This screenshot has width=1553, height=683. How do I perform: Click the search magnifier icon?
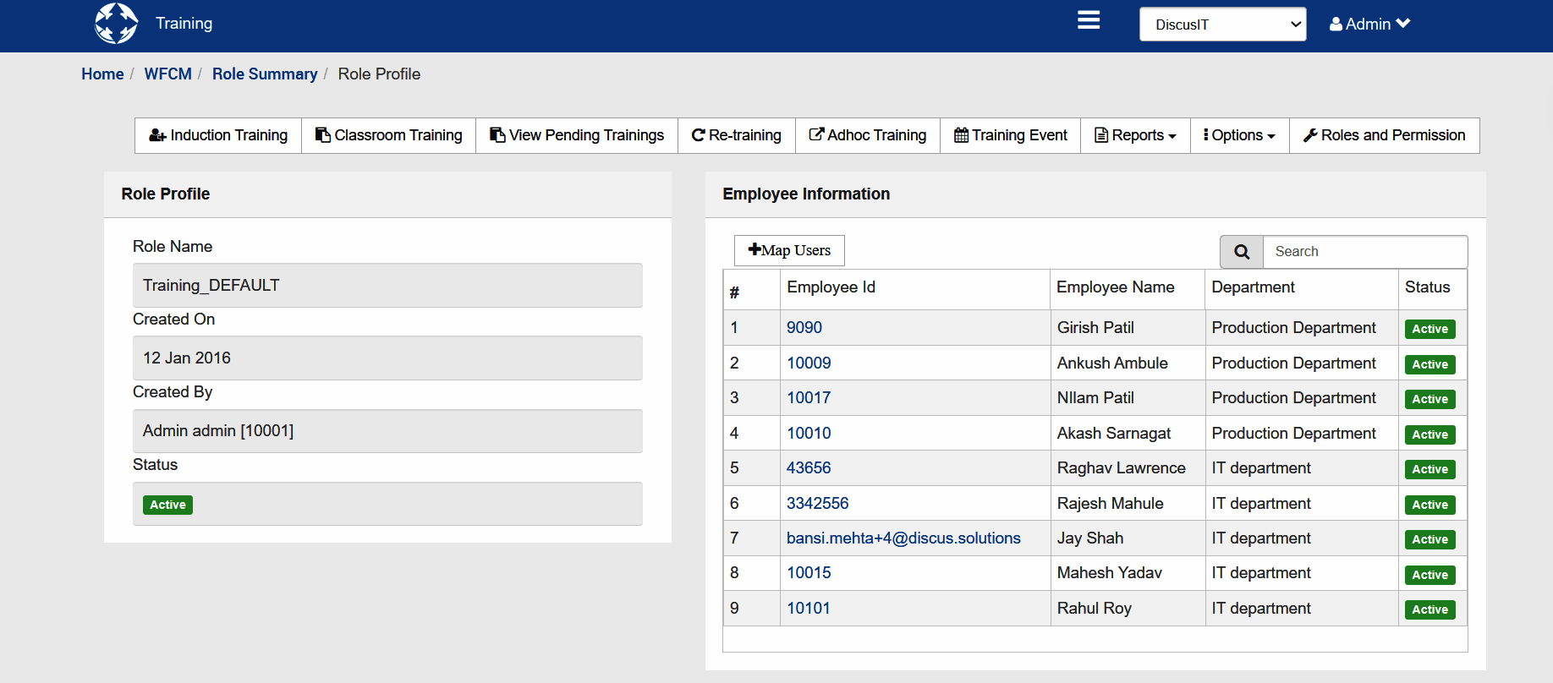coord(1241,252)
